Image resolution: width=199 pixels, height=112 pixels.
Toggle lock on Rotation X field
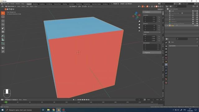[x=159, y=26]
